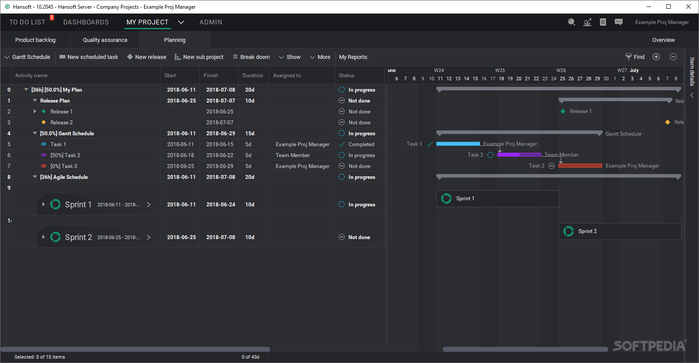Click Task 2 purple task icon
Image resolution: width=699 pixels, height=363 pixels.
tap(44, 155)
